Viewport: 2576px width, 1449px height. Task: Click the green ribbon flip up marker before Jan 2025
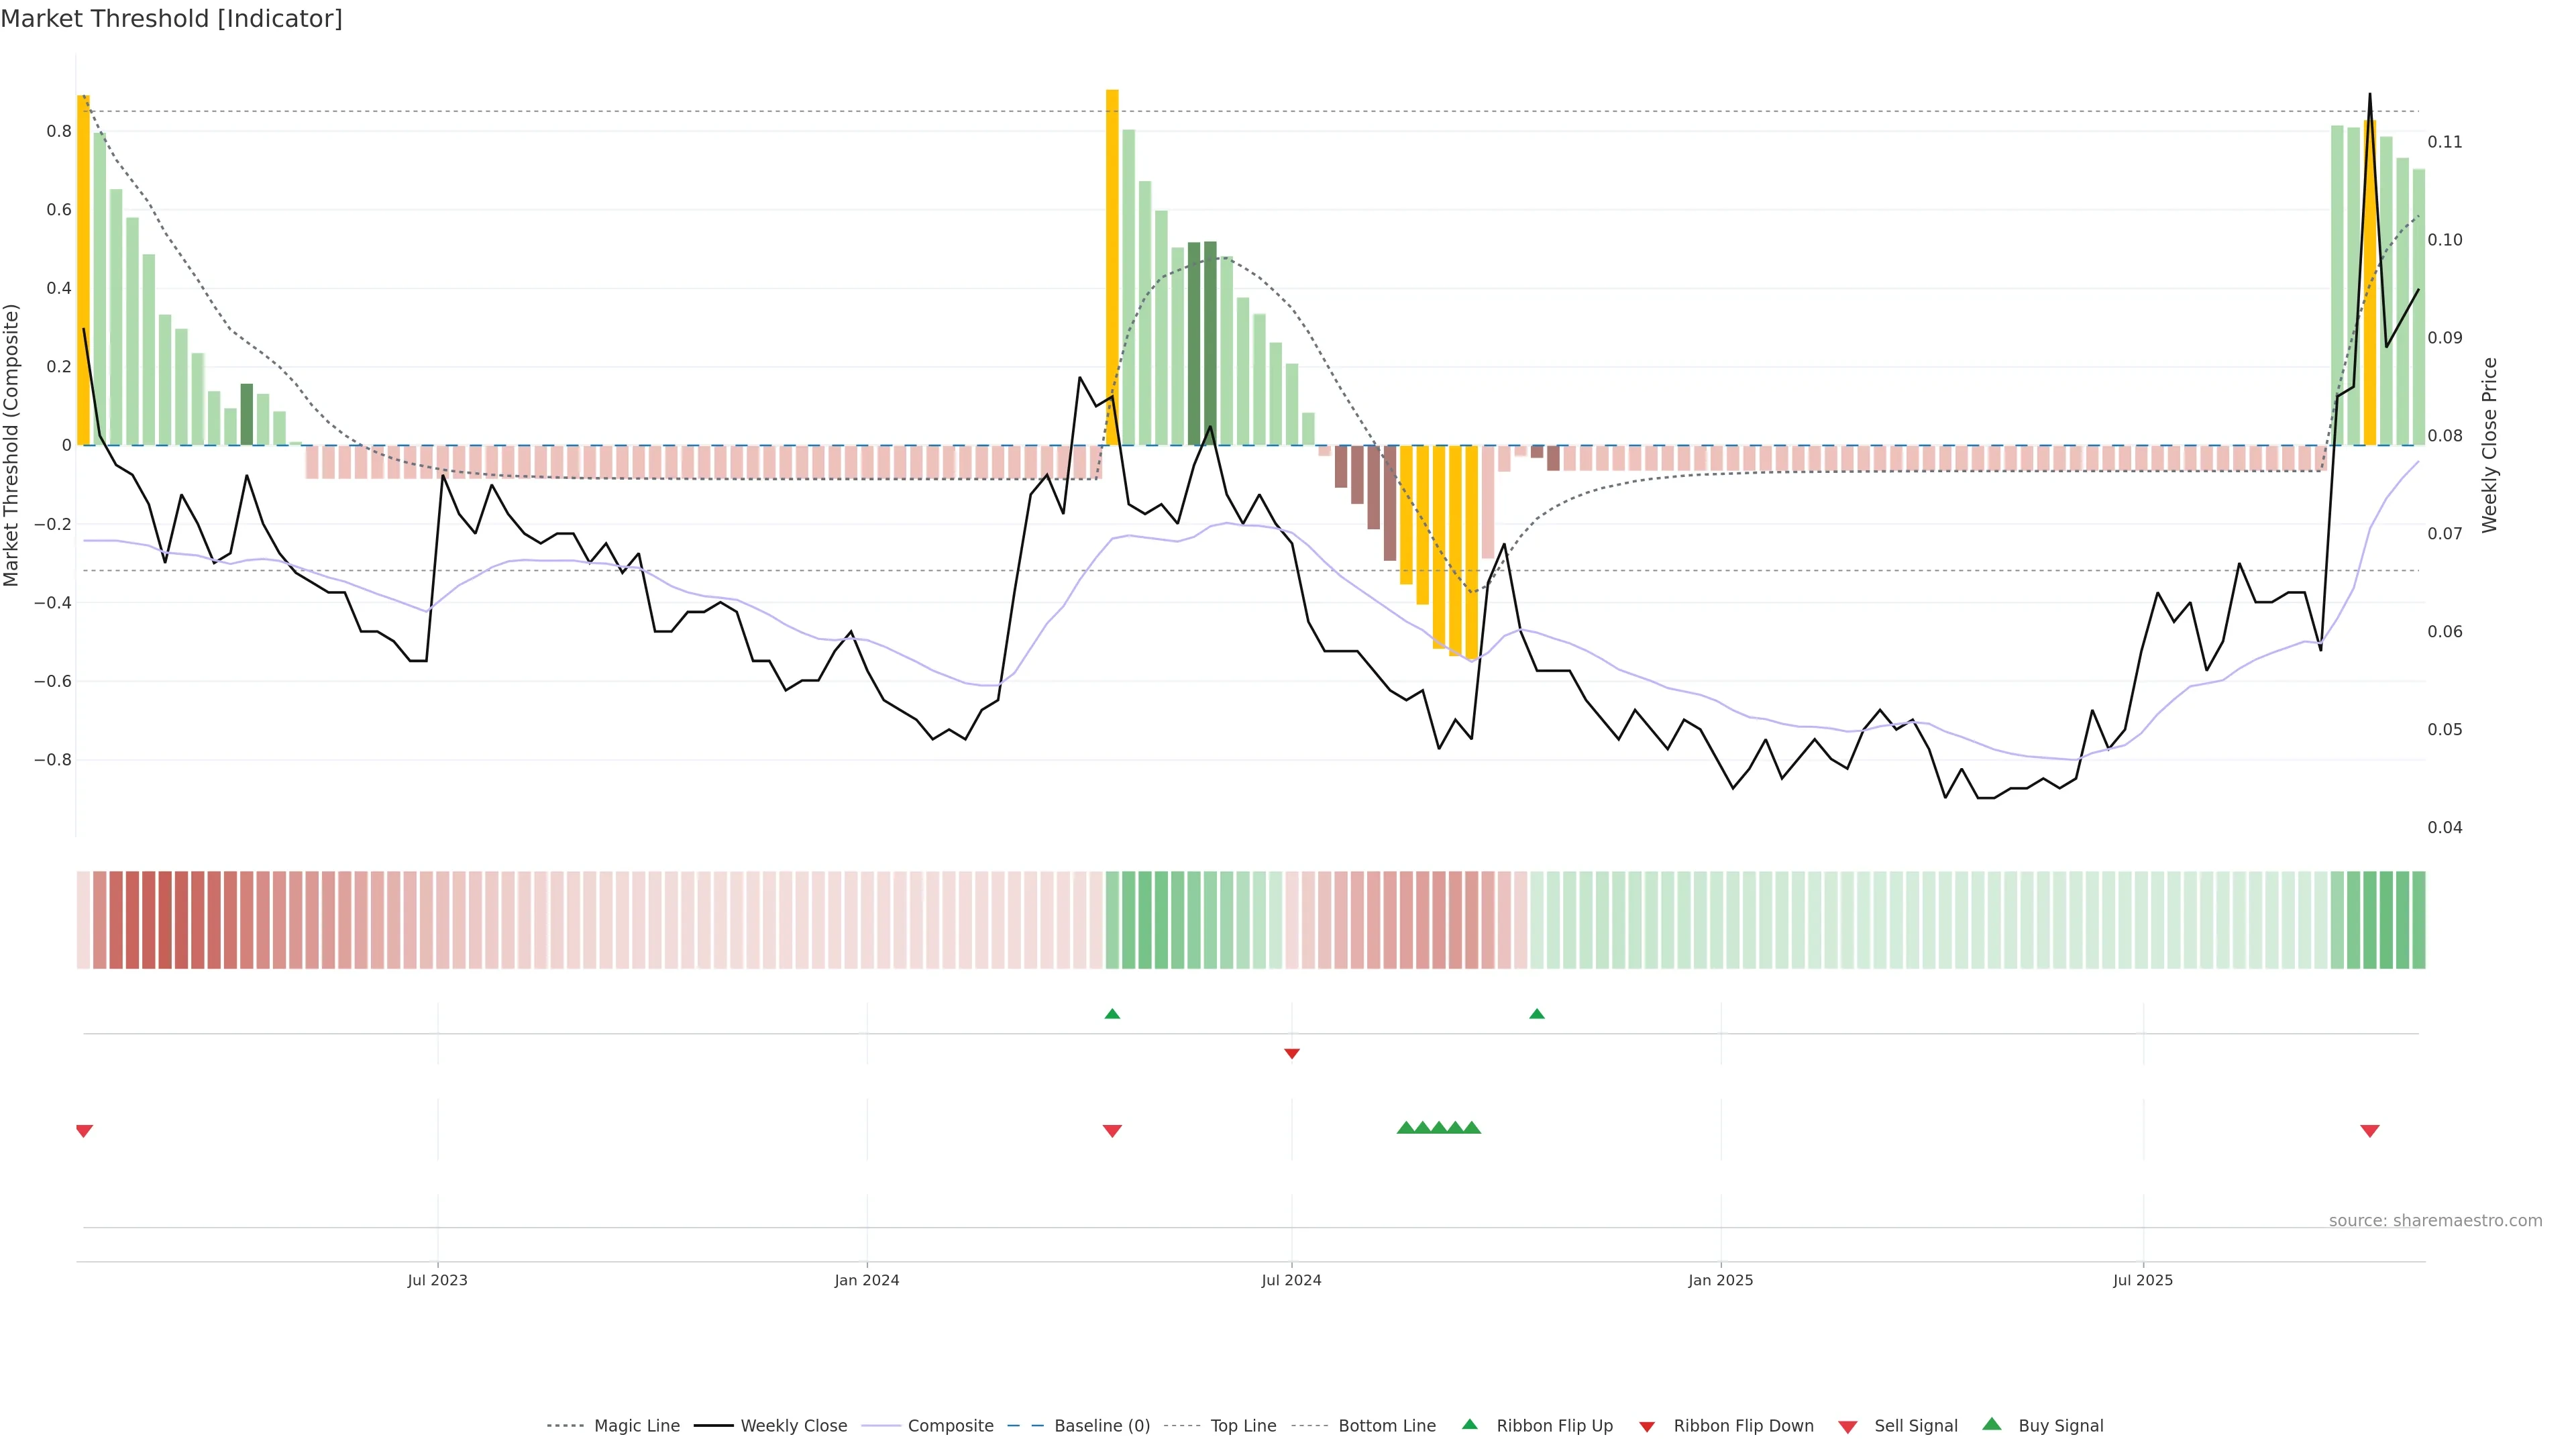coord(1537,1014)
